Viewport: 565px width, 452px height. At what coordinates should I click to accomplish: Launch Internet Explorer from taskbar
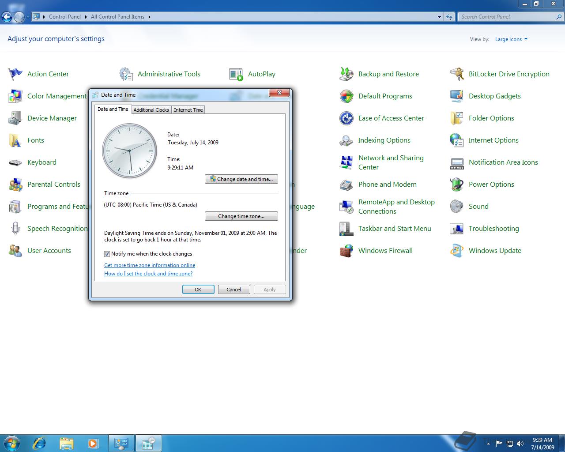click(40, 443)
